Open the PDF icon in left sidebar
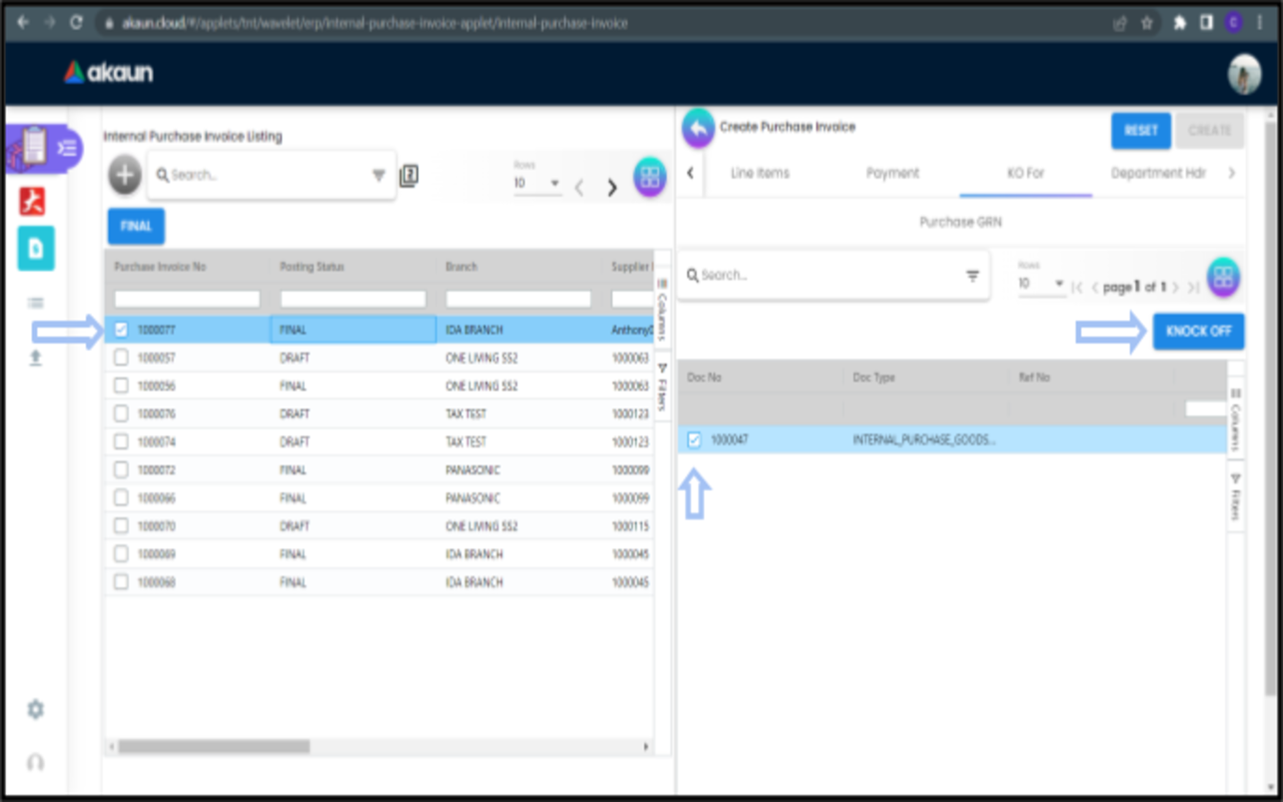 [x=34, y=201]
